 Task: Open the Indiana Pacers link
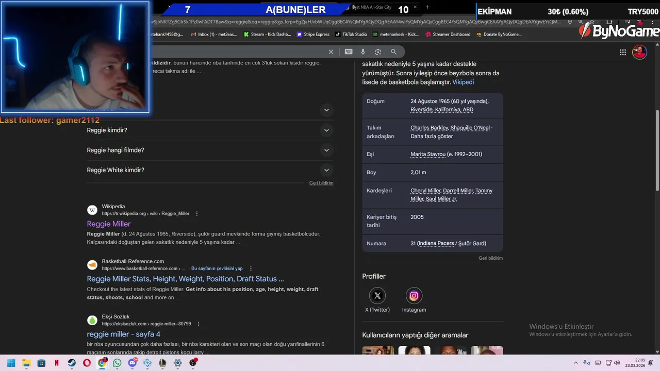click(436, 243)
